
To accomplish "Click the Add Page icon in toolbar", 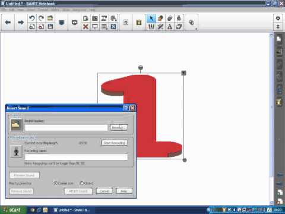I will tap(32, 26).
